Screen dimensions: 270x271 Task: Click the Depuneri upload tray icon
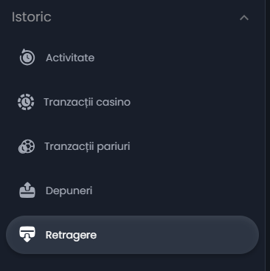pos(27,191)
